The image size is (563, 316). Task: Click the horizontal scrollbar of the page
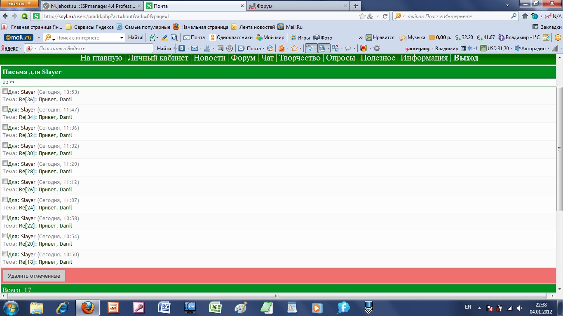coord(277,296)
